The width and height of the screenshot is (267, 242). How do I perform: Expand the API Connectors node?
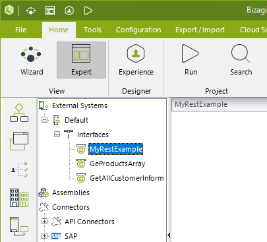click(45, 222)
